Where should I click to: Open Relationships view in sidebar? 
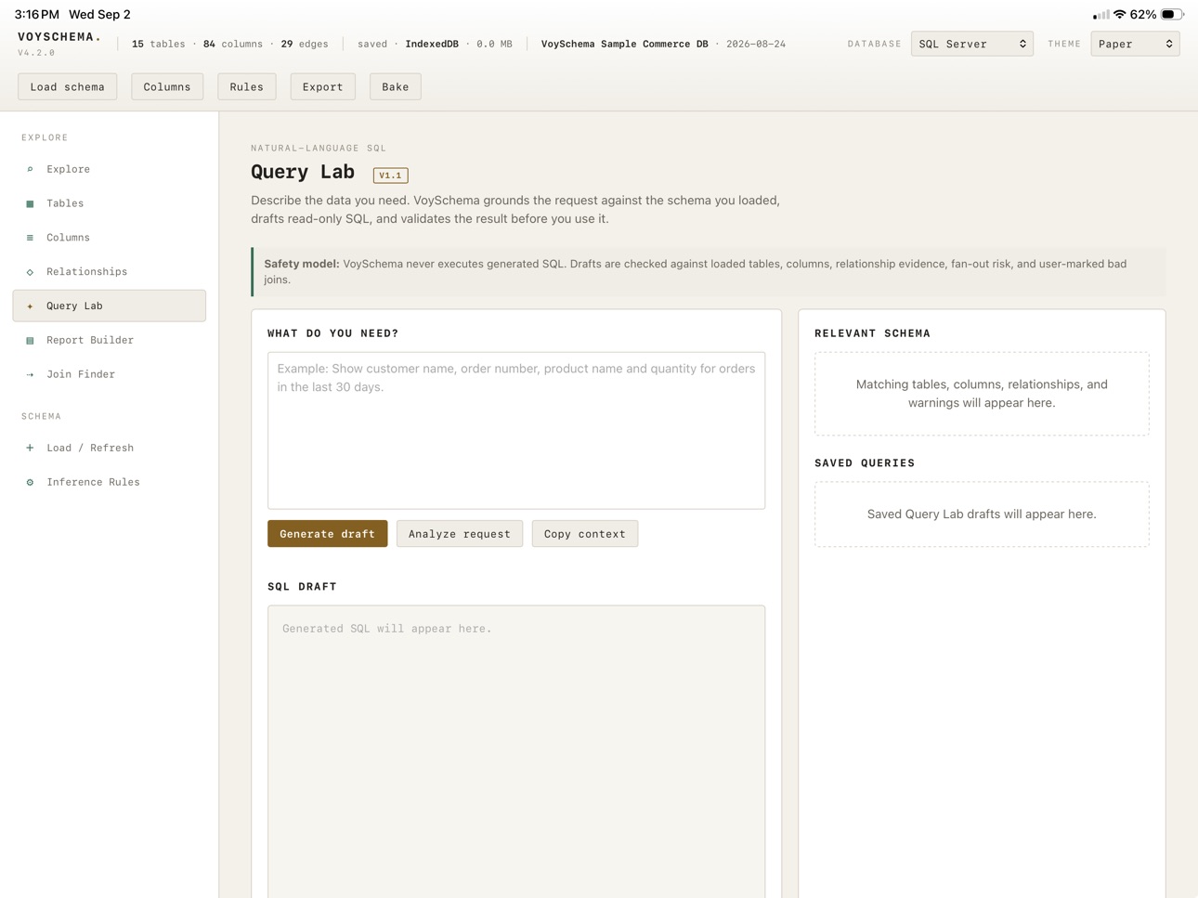point(109,272)
